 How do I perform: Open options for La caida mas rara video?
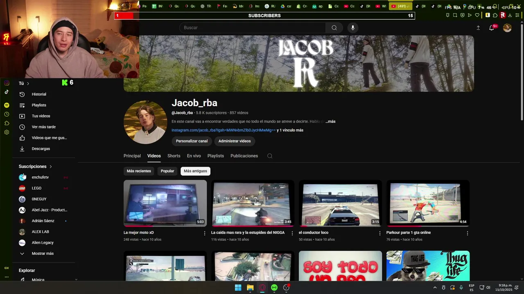click(292, 233)
